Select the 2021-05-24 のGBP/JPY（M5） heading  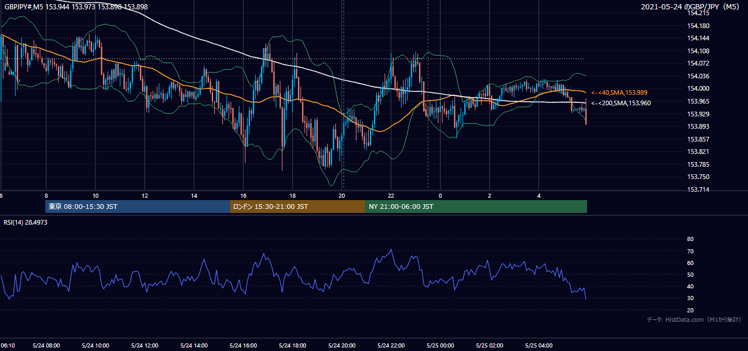pyautogui.click(x=691, y=6)
